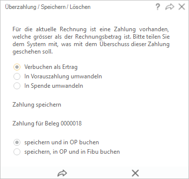Select 'speichern, in OP und in Fibu buchen' radio circle
The width and height of the screenshot is (189, 179).
(x=17, y=152)
